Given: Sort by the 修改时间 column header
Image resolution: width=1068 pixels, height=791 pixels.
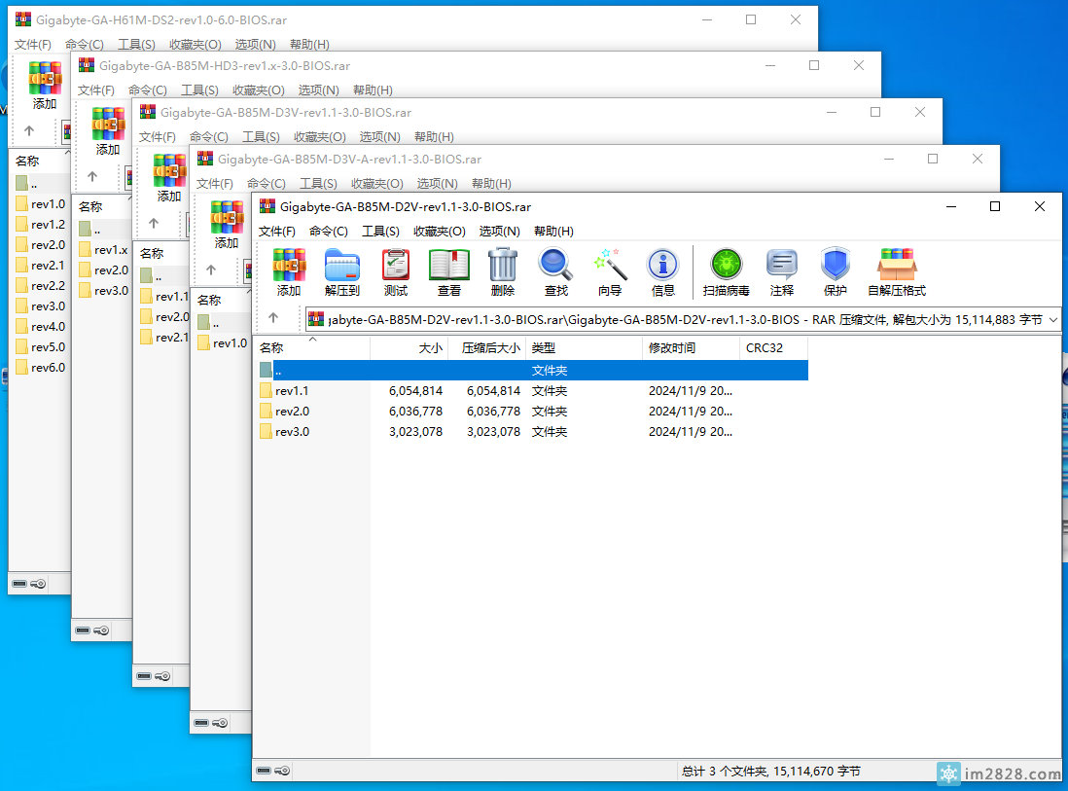Looking at the screenshot, I should tap(692, 348).
